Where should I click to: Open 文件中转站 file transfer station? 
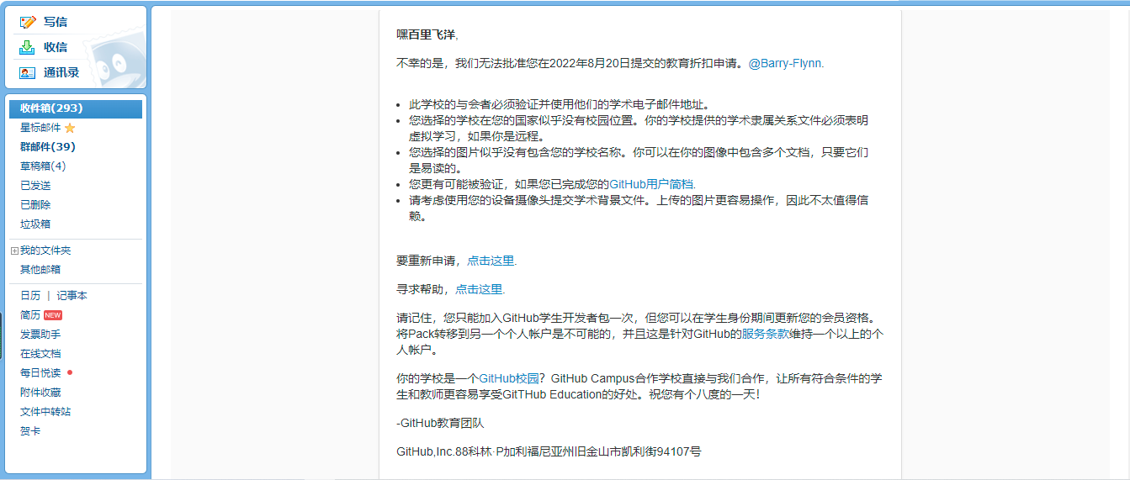click(45, 412)
